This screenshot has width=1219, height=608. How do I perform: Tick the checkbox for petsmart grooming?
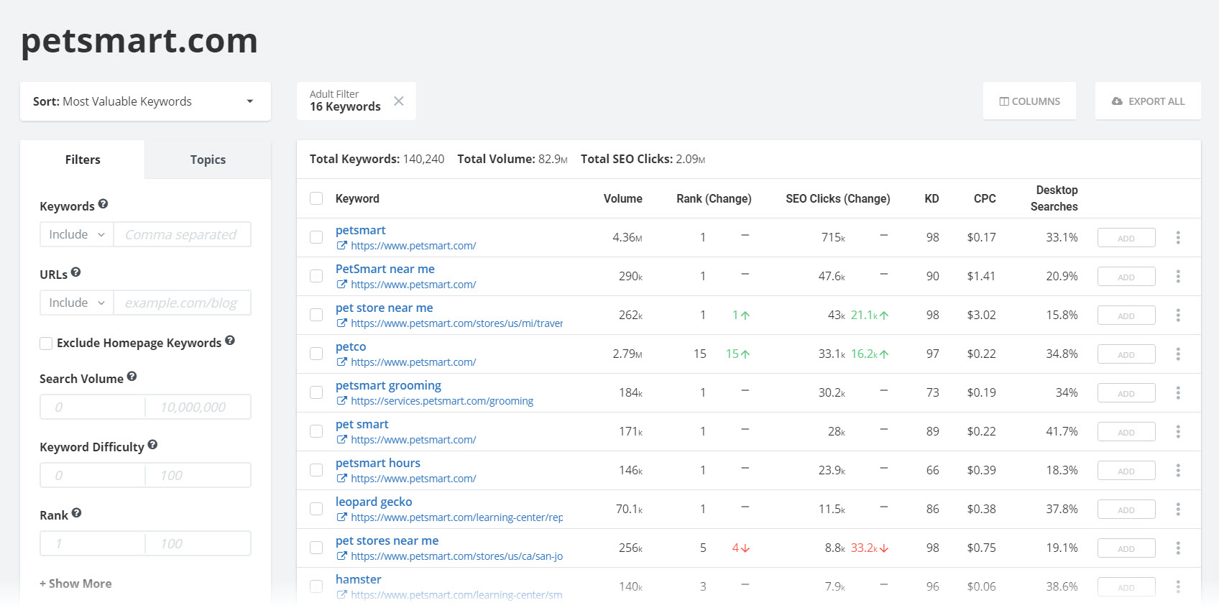316,392
